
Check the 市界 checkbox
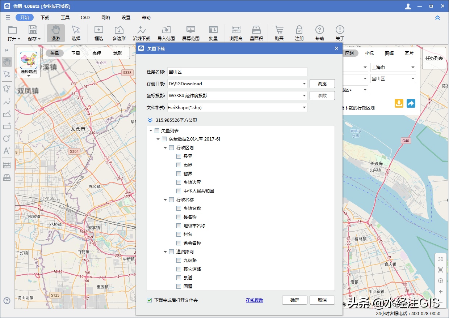(179, 165)
